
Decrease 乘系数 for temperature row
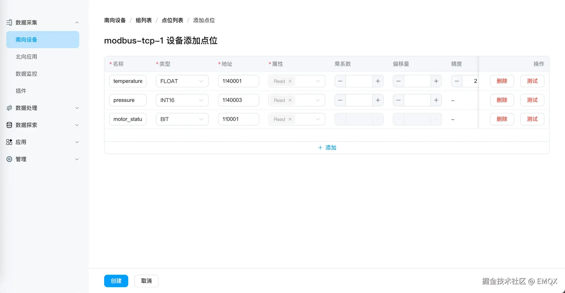(340, 81)
